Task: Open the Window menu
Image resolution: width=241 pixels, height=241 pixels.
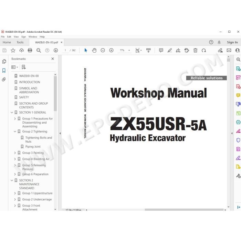Action: coord(33,37)
